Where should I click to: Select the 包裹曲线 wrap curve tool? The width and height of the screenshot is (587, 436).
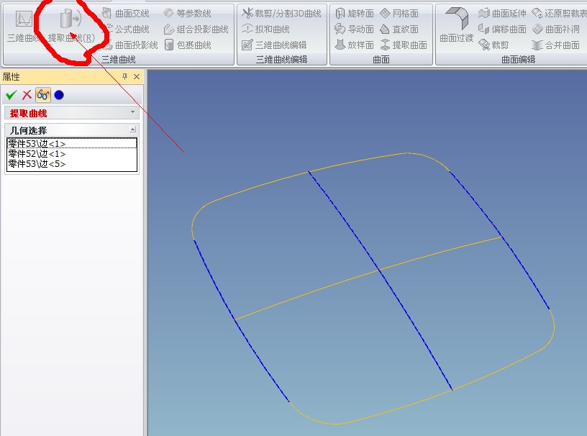188,45
